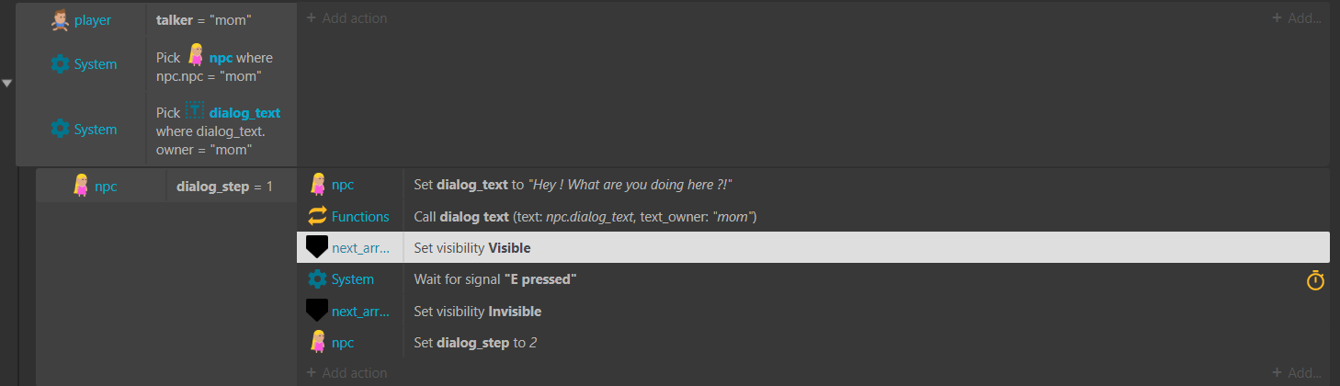Click the System gear icon on Wait for signal
The width and height of the screenshot is (1340, 386).
317,278
